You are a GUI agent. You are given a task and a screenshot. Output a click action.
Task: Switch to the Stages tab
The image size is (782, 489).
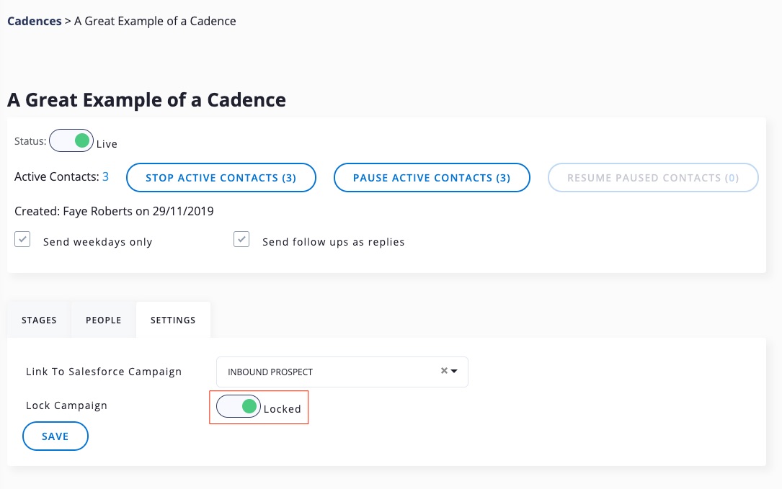[x=39, y=320]
